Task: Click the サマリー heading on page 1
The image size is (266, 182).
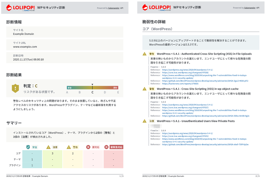Action: pos(14,123)
